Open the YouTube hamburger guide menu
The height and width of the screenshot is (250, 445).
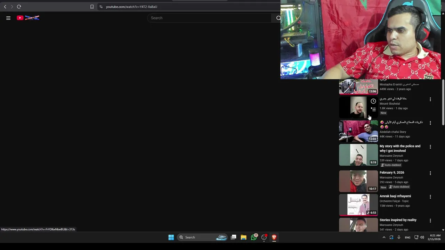[x=8, y=18]
